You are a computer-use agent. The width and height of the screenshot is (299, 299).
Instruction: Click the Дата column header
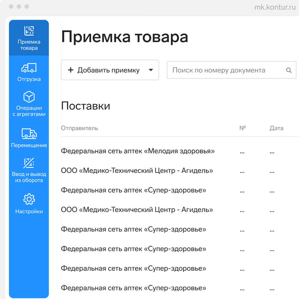pos(276,128)
